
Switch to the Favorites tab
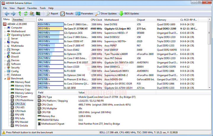tap(18, 20)
